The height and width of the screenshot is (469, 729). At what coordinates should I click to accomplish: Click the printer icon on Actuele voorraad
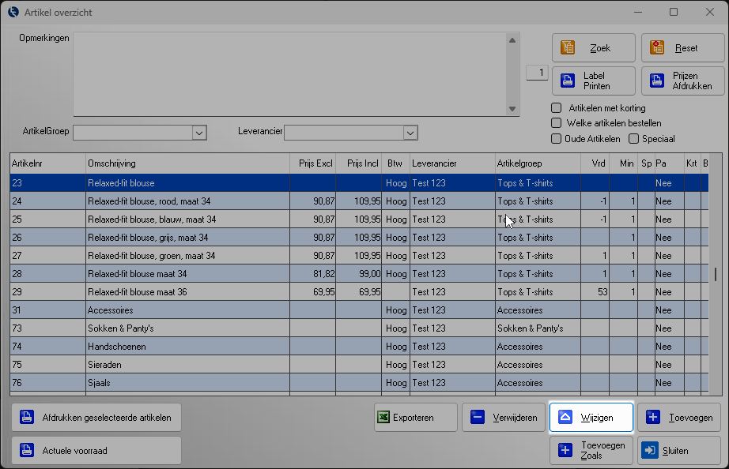pyautogui.click(x=27, y=450)
